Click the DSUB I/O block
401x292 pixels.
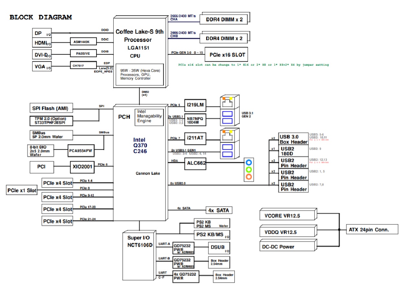tap(219, 248)
